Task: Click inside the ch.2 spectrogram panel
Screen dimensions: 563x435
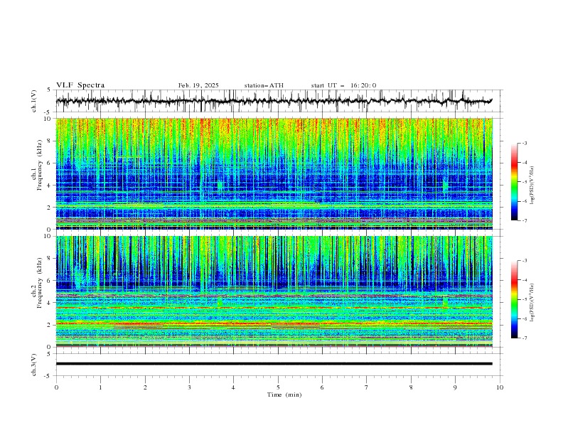Action: click(274, 291)
